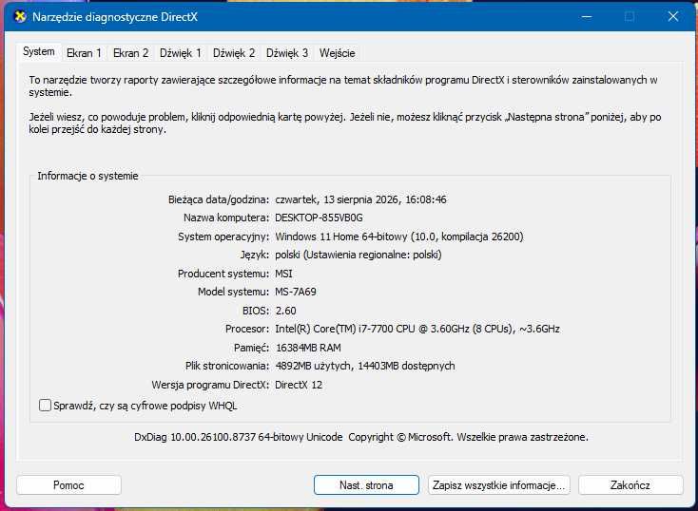Click the Intel Core i7-7700 processor value
The width and height of the screenshot is (698, 511).
pyautogui.click(x=417, y=329)
